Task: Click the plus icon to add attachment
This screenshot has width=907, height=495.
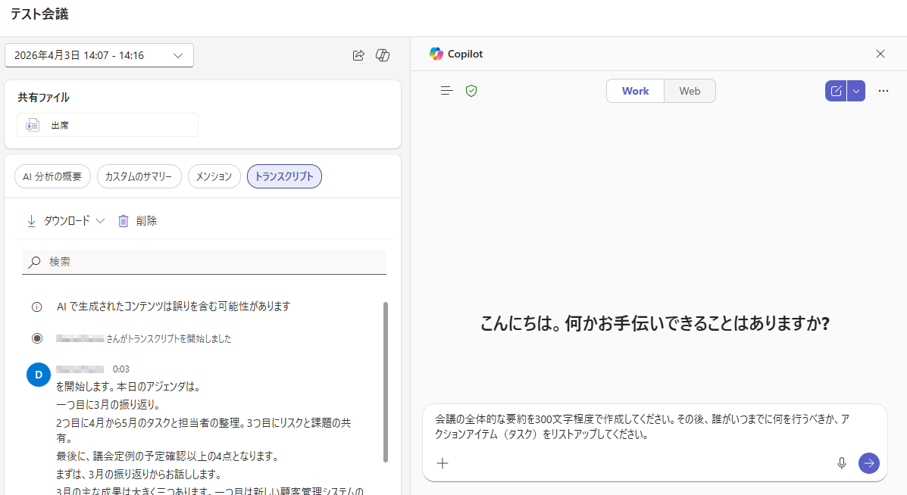Action: coord(443,463)
